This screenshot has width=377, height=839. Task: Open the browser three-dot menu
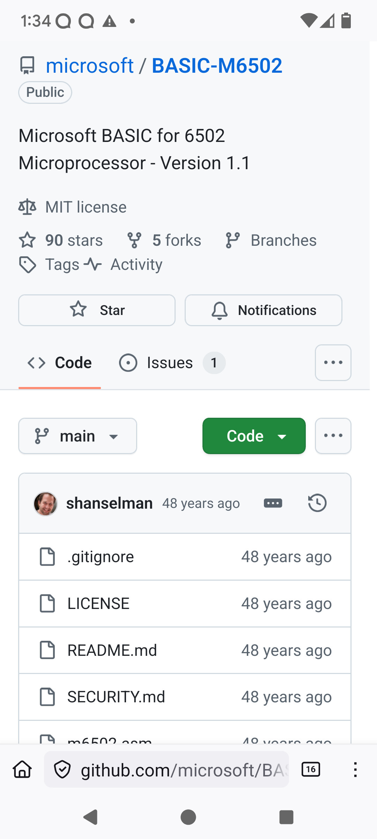coord(355,769)
